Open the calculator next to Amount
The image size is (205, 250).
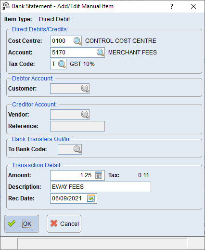[99, 175]
